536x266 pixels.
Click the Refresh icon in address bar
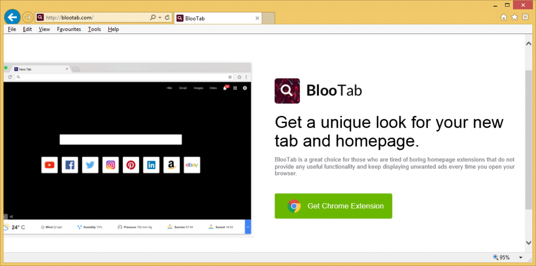pos(167,17)
